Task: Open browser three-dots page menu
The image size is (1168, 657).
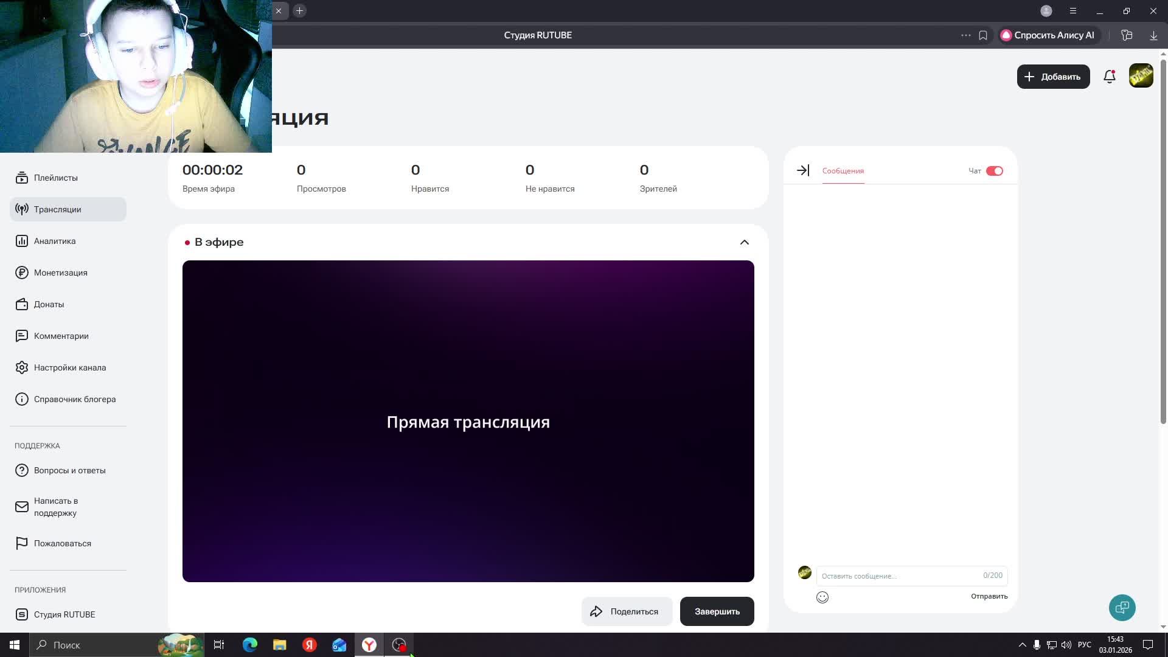Action: click(x=965, y=35)
